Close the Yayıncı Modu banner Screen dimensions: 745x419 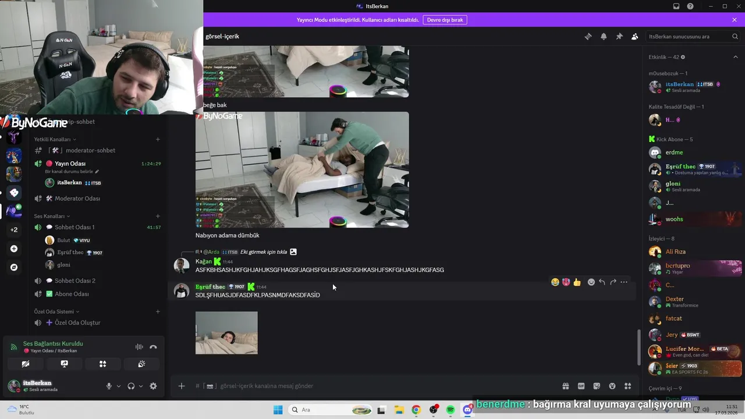pyautogui.click(x=735, y=20)
